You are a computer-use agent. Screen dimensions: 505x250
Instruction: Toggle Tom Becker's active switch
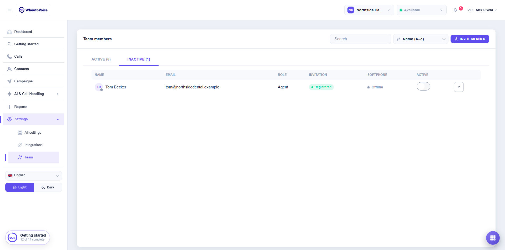click(x=423, y=86)
